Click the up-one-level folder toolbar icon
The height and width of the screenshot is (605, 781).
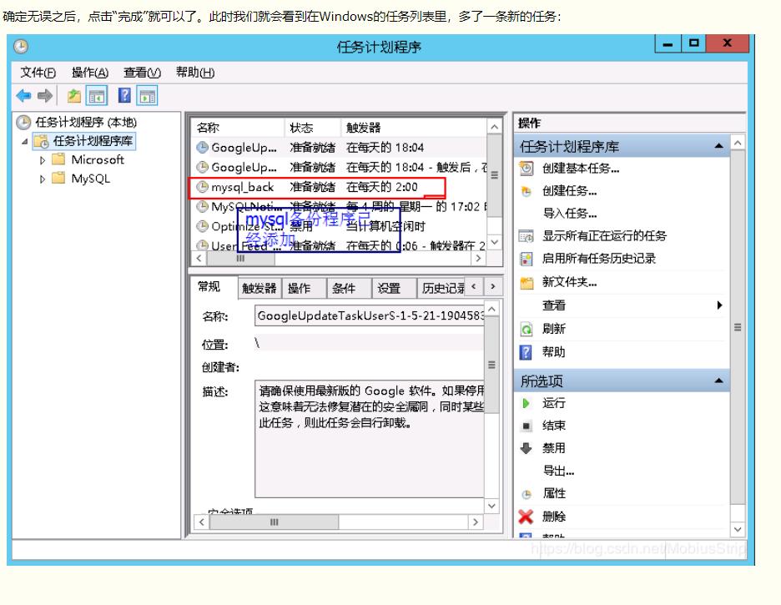(x=73, y=95)
